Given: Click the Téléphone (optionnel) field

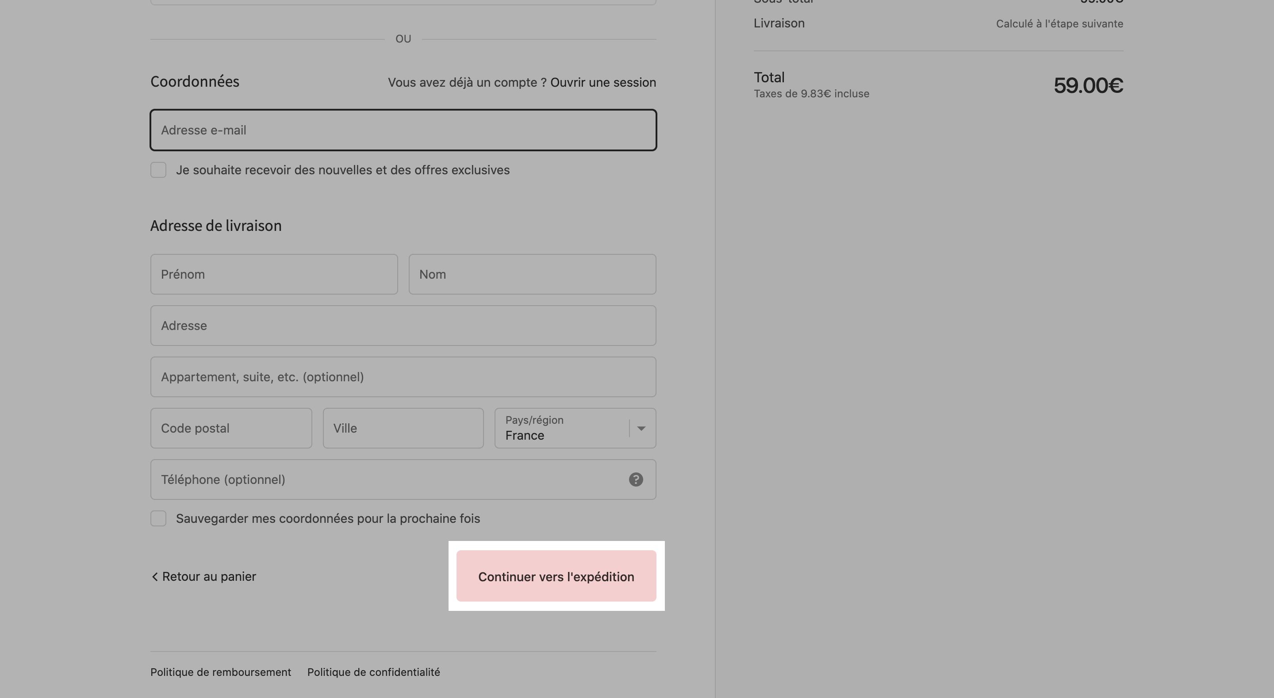Looking at the screenshot, I should (403, 479).
